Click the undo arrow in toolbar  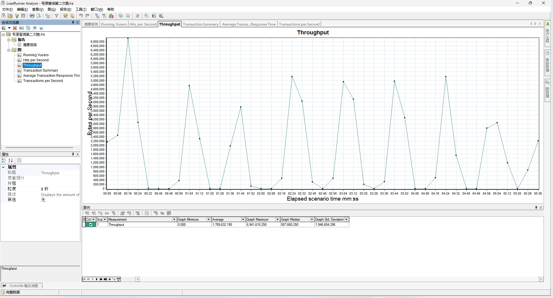click(81, 16)
